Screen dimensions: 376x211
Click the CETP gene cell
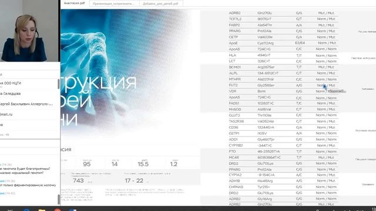pos(233,37)
